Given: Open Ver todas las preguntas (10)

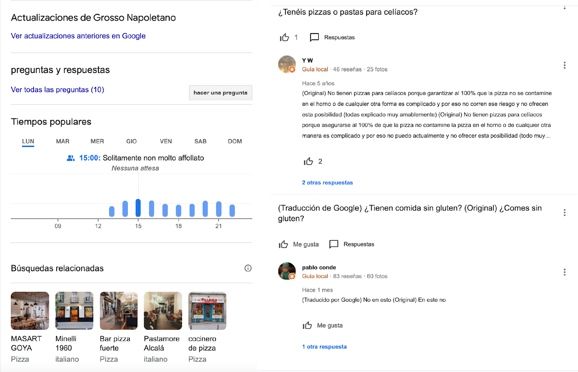Looking at the screenshot, I should pos(57,90).
